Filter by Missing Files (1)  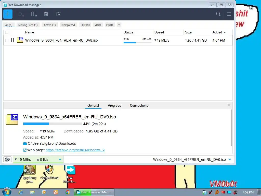(28, 25)
